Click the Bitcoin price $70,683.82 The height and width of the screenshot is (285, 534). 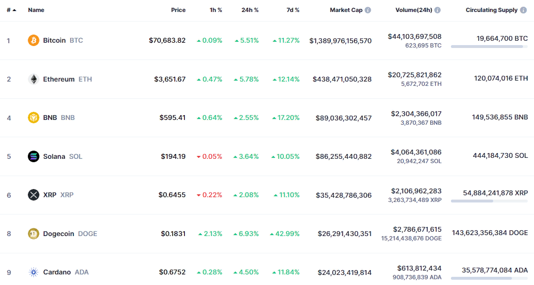coord(167,40)
